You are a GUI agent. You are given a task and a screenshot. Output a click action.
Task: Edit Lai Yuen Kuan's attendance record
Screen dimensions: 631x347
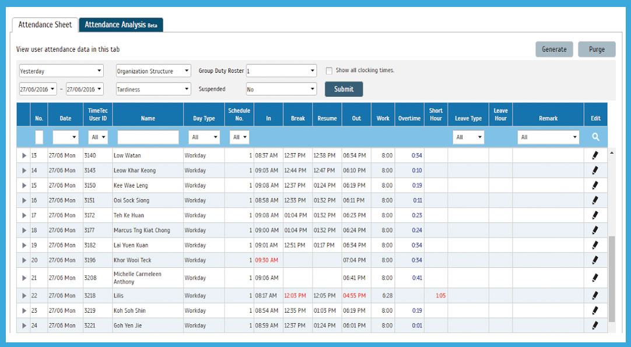(x=595, y=245)
